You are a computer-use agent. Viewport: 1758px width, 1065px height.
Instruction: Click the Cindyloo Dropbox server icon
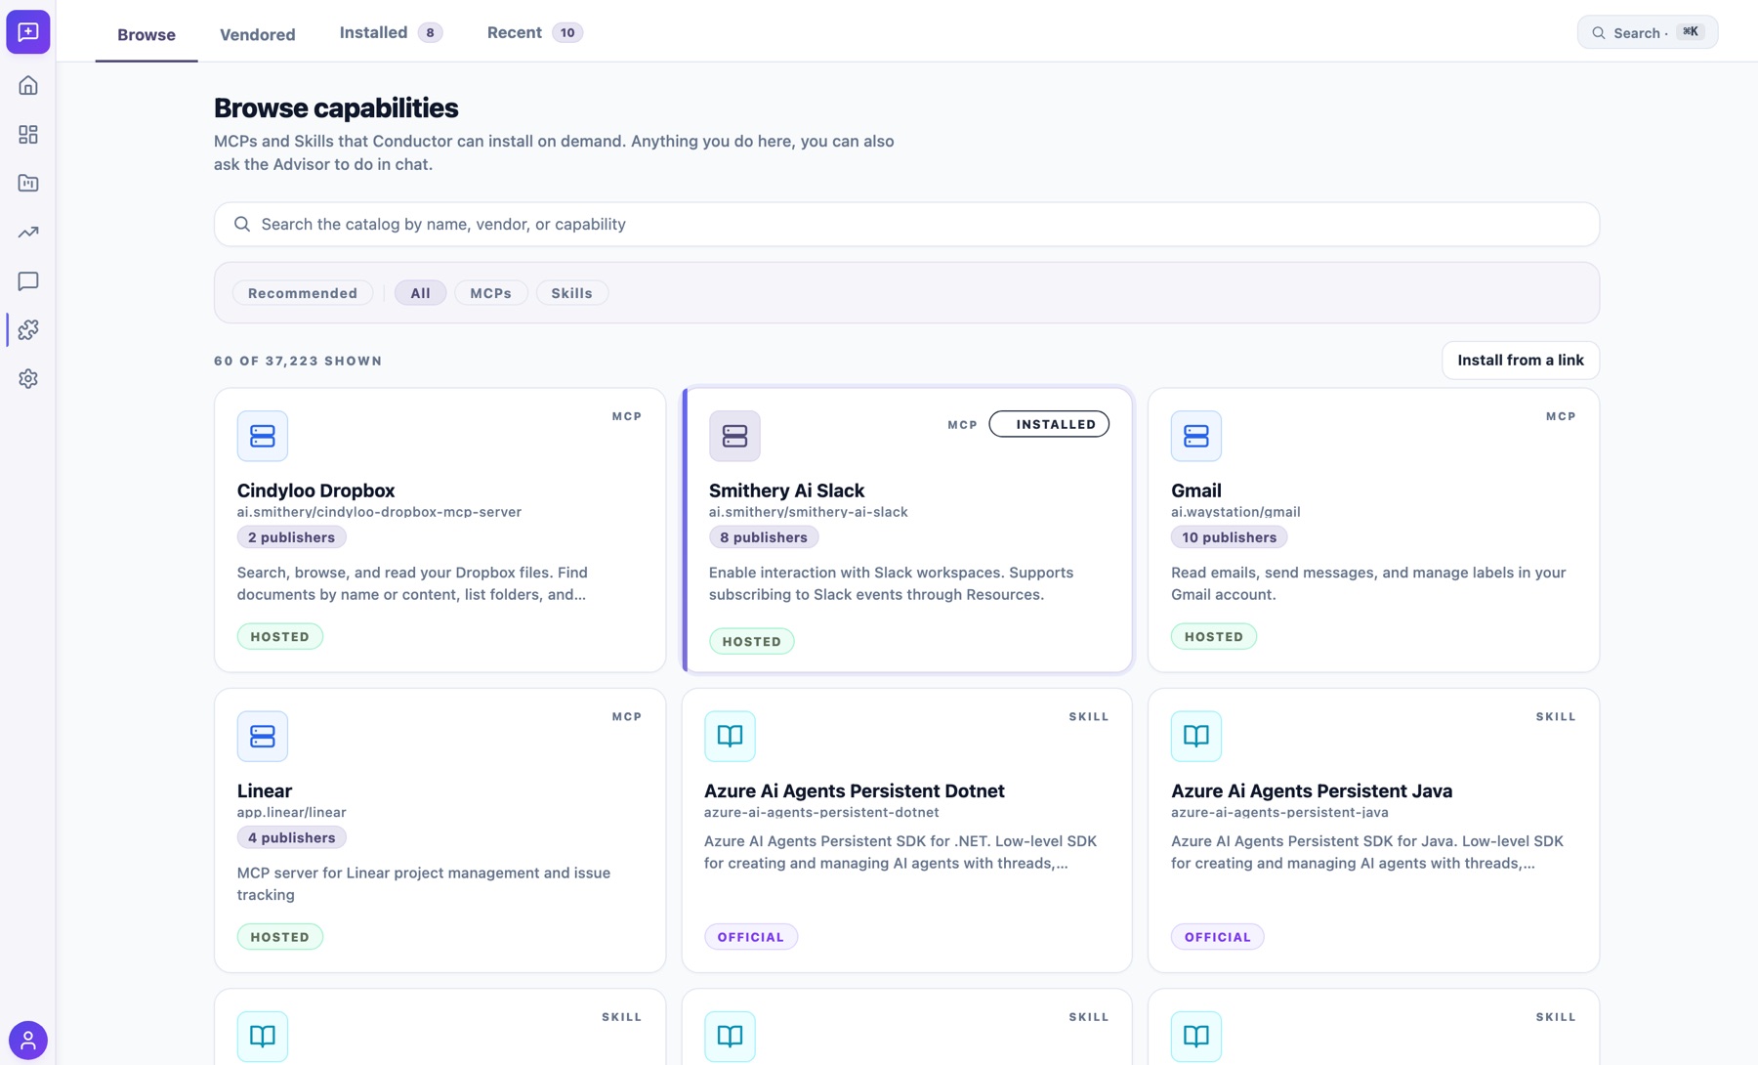(263, 436)
